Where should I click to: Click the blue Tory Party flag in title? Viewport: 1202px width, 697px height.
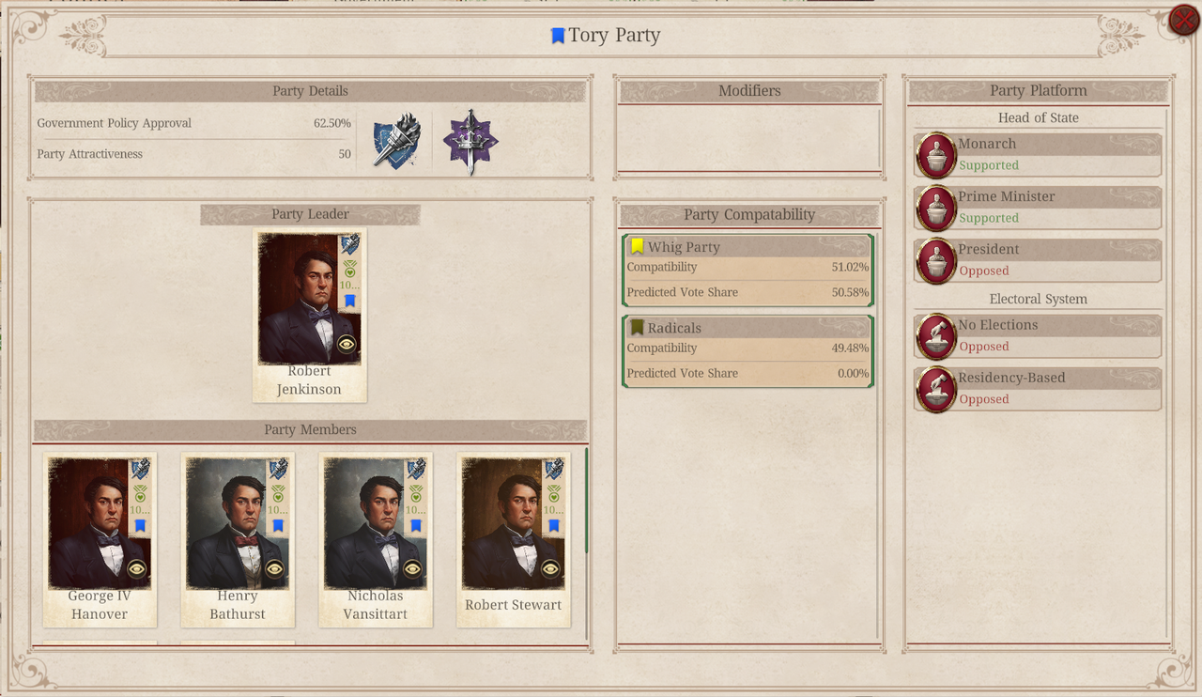(558, 36)
